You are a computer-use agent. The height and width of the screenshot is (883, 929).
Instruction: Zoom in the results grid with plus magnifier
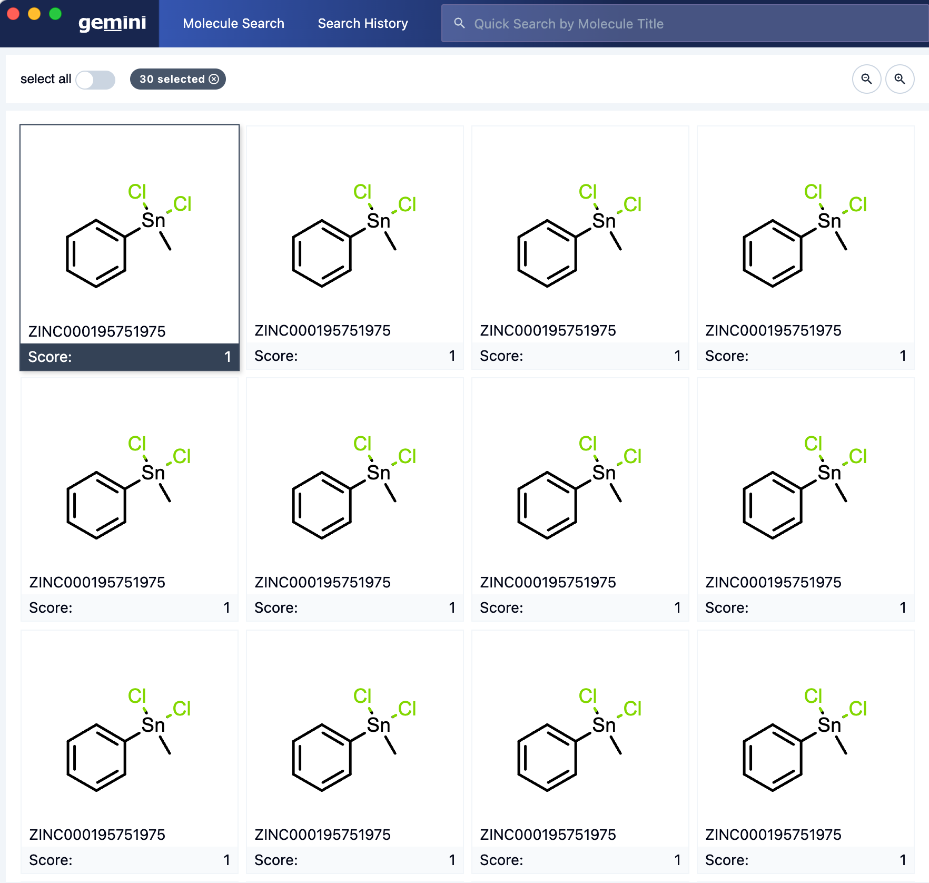[901, 79]
